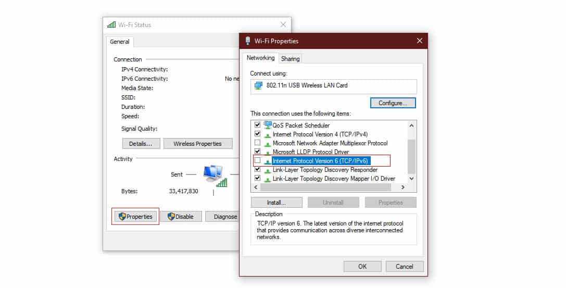566x288 pixels.
Task: Click the network adapter icon beside 802.11n USB Wireless LAN Card
Action: (258, 86)
